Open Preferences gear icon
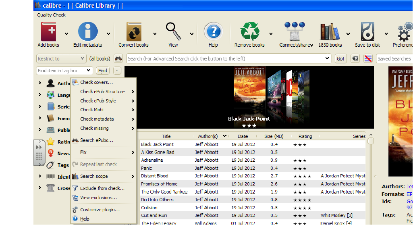The height and width of the screenshot is (225, 413). coord(405,31)
